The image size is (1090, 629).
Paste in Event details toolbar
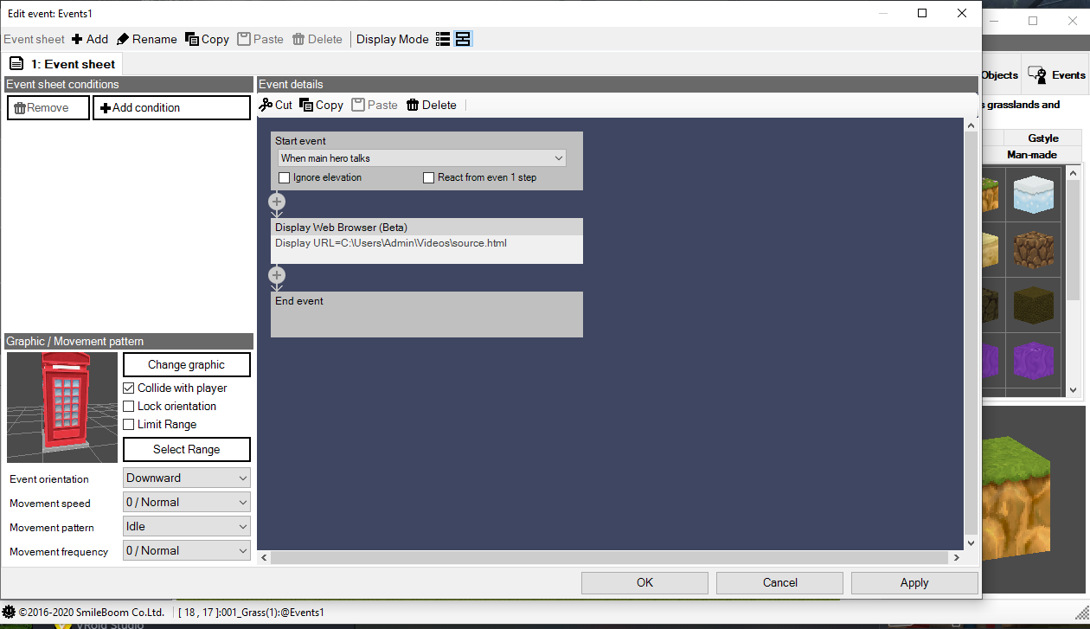tap(375, 105)
